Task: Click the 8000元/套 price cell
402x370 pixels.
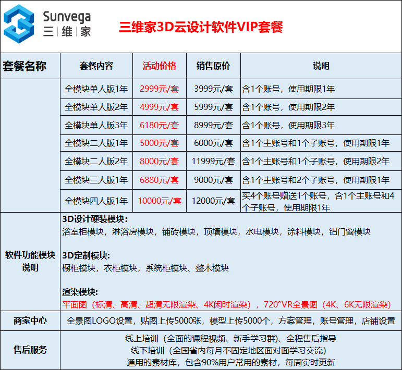Action: (x=160, y=161)
